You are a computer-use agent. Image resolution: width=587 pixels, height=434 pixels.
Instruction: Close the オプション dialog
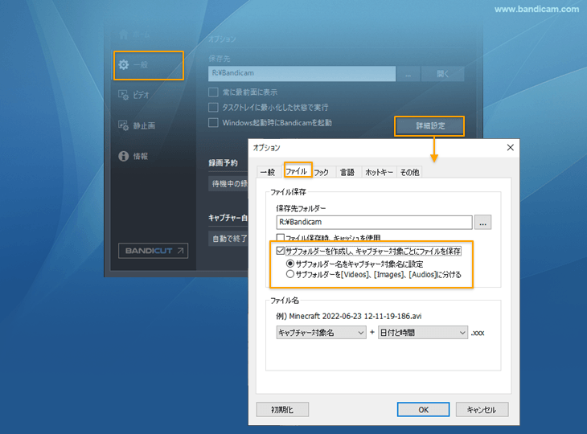(511, 147)
